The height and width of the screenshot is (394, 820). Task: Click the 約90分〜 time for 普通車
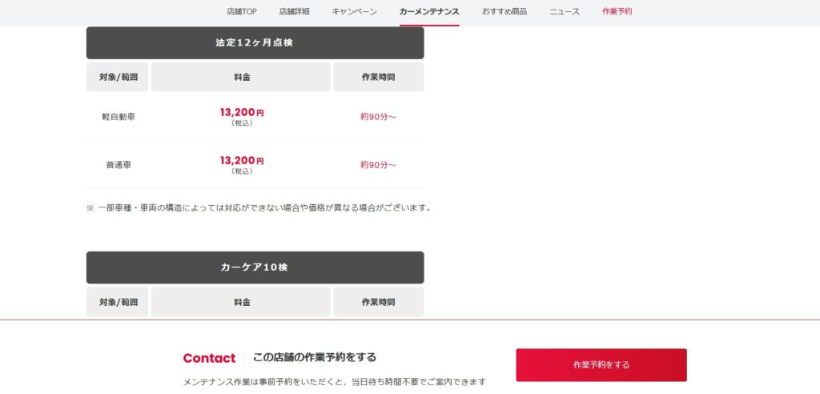click(378, 165)
